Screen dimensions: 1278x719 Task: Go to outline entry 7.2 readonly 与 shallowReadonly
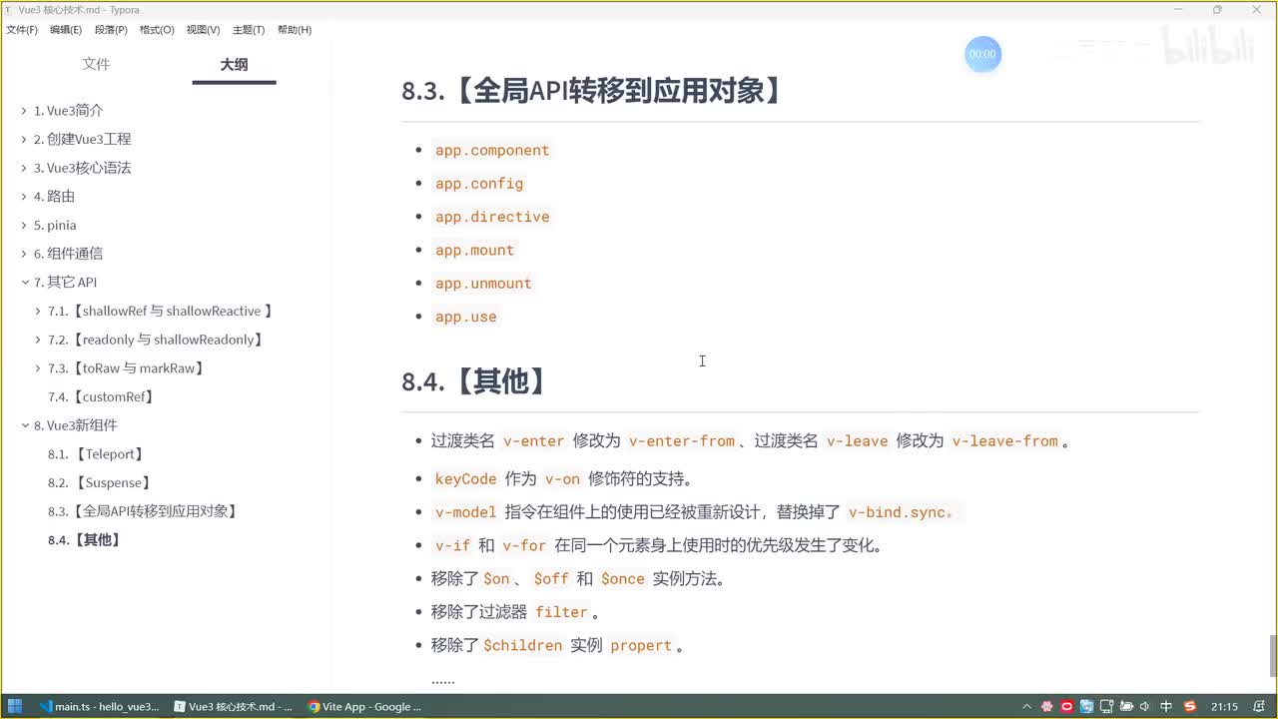point(156,340)
